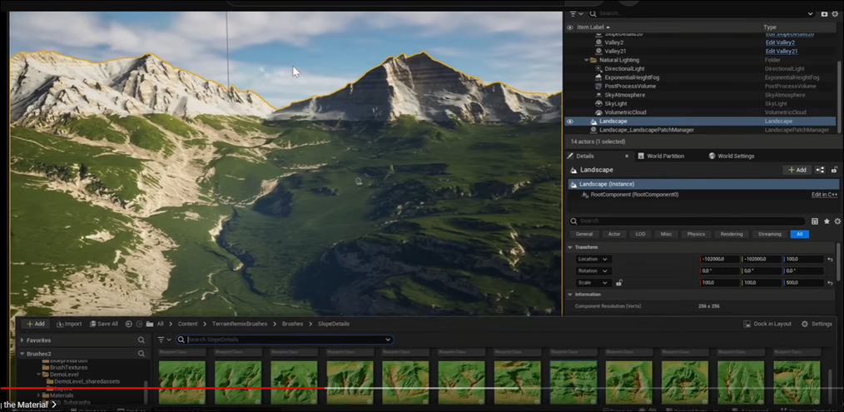
Task: Reset Scale to default arrow
Action: coord(831,283)
